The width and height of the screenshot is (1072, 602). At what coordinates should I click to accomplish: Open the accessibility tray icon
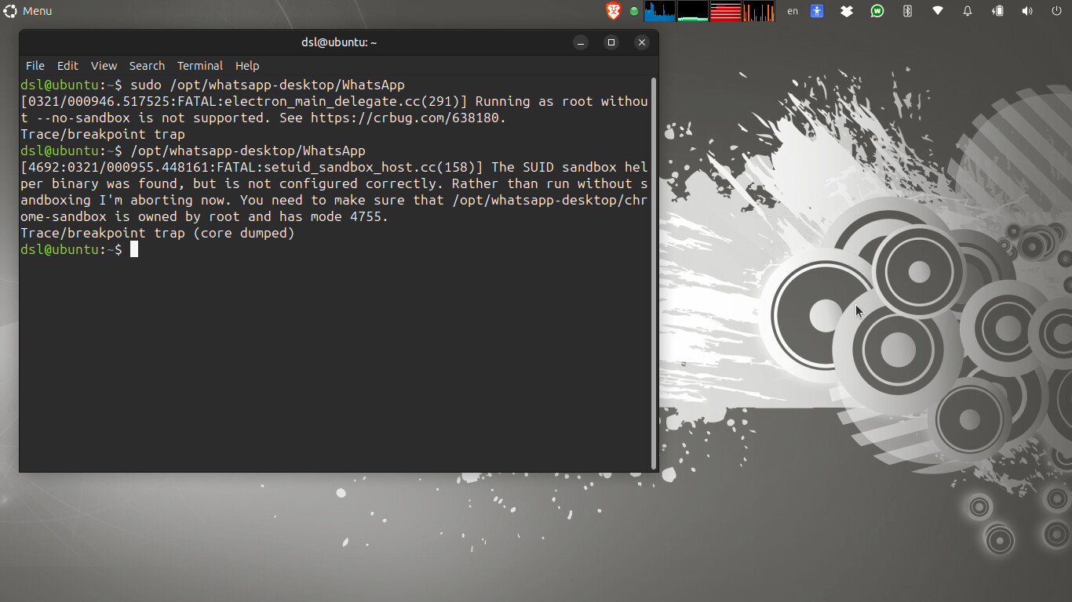817,11
